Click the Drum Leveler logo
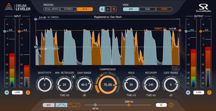The image size is (216, 111). tap(18, 7)
